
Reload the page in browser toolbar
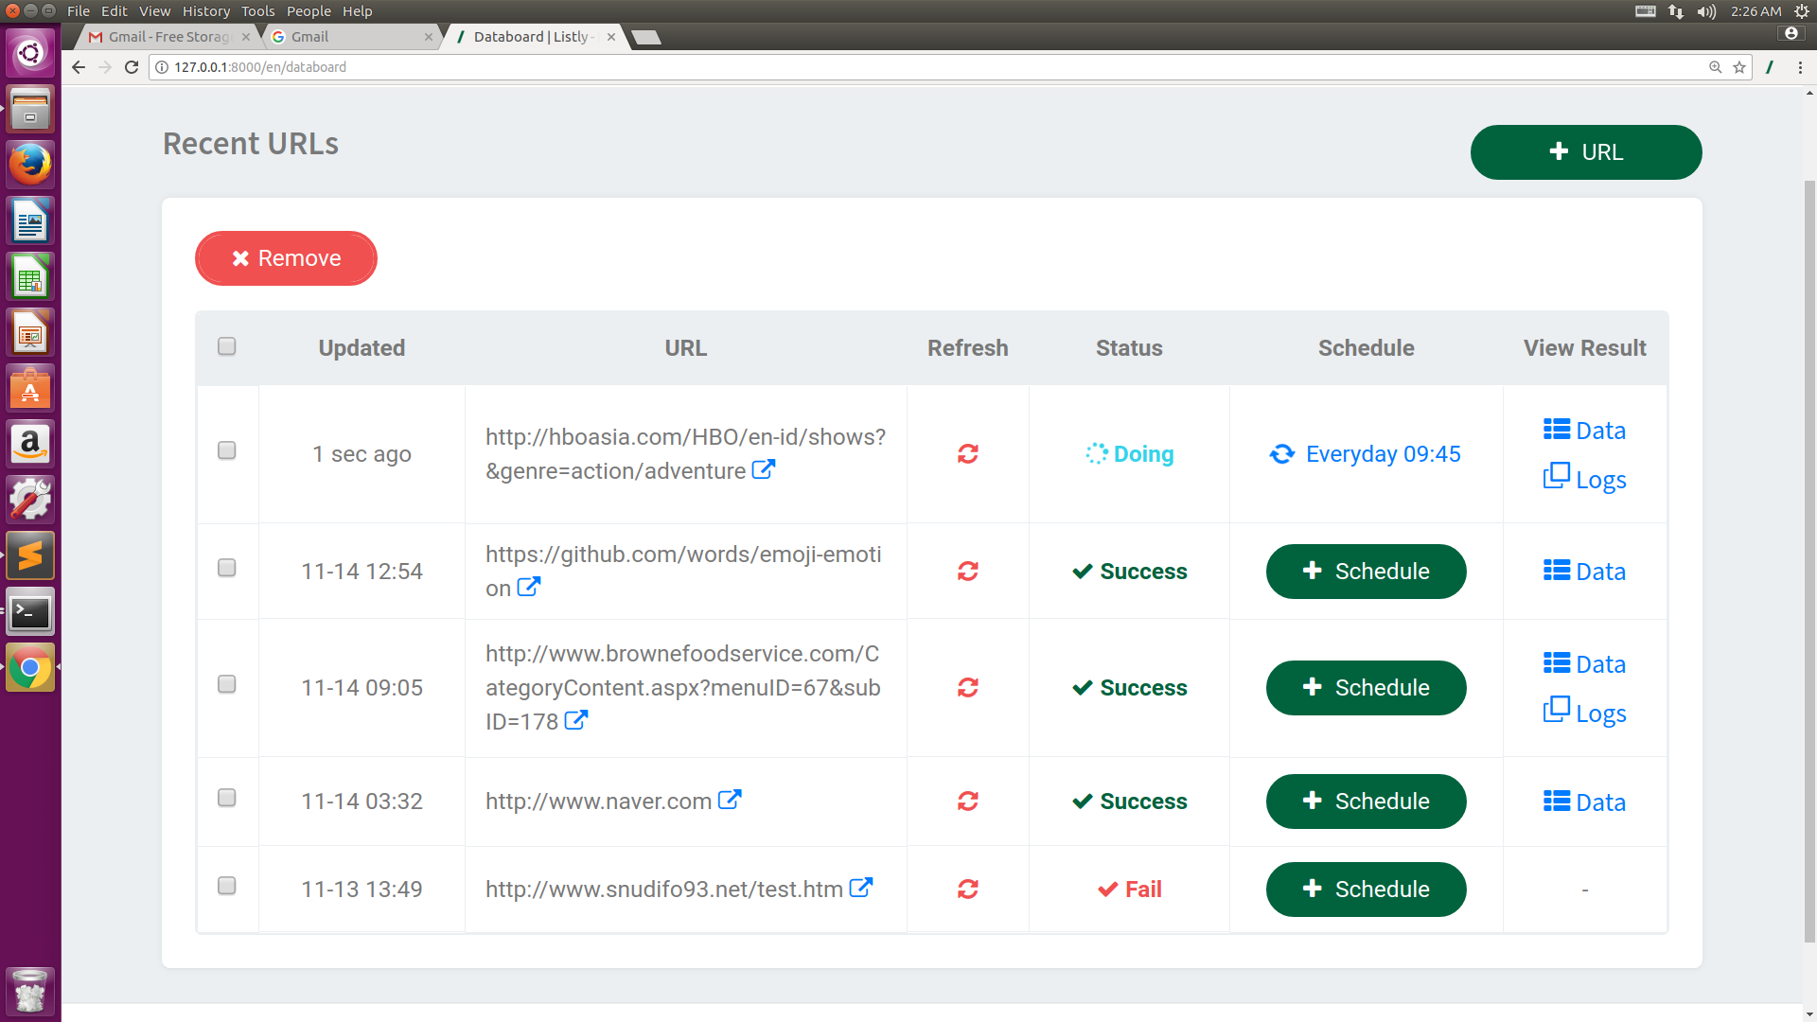[132, 67]
